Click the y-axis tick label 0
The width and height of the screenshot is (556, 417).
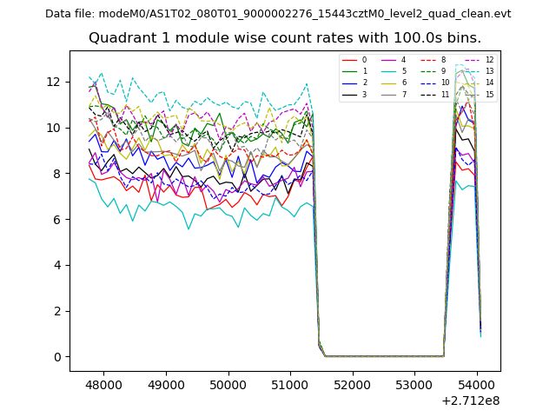pos(57,357)
